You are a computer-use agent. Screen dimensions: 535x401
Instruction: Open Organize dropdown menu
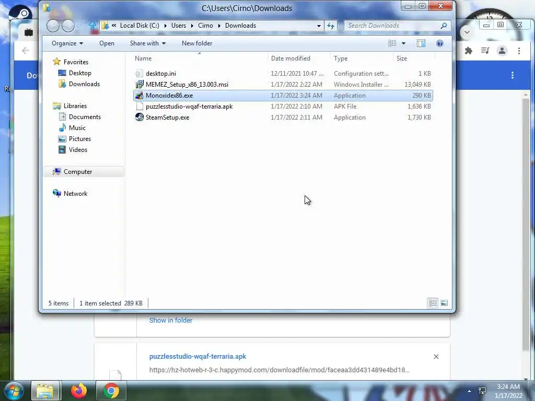pos(67,43)
